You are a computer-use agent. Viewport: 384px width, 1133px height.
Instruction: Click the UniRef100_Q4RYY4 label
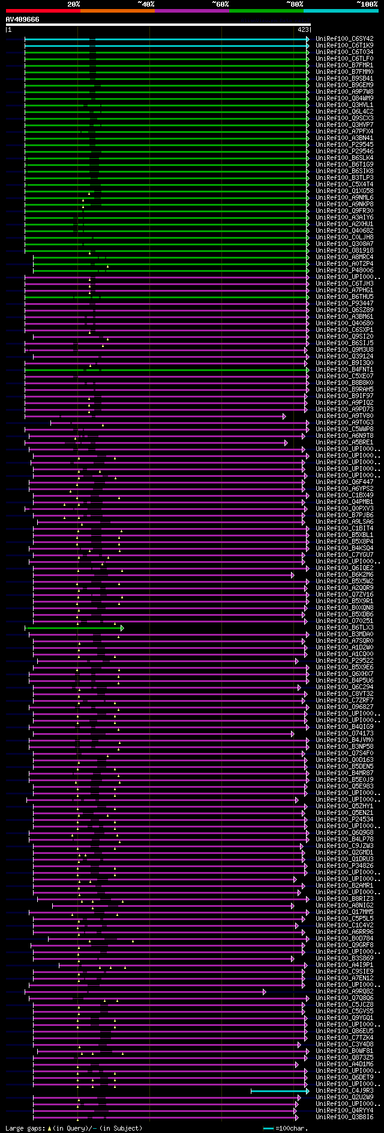point(344,1110)
